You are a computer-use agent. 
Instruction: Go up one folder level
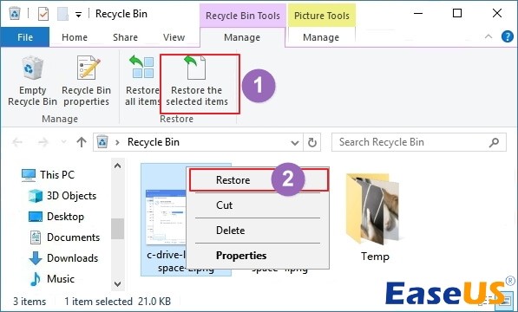(82, 142)
